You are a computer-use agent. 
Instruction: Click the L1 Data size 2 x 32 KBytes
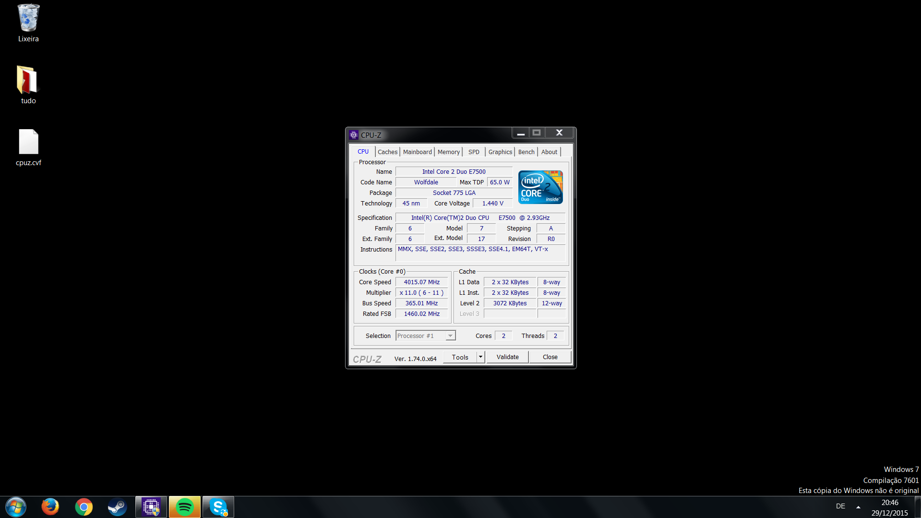510,282
